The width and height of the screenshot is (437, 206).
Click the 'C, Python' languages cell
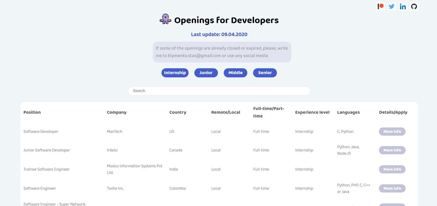[345, 131]
